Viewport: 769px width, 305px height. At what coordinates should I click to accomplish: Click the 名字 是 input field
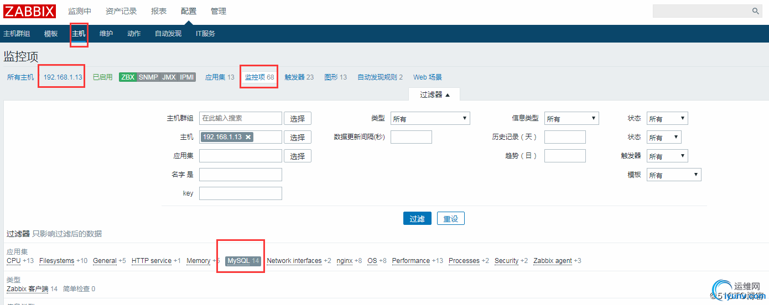point(241,175)
